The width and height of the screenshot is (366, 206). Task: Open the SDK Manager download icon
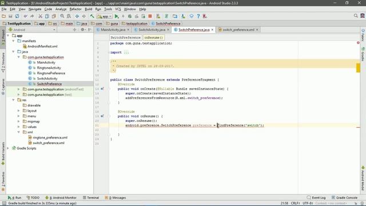[x=183, y=16]
